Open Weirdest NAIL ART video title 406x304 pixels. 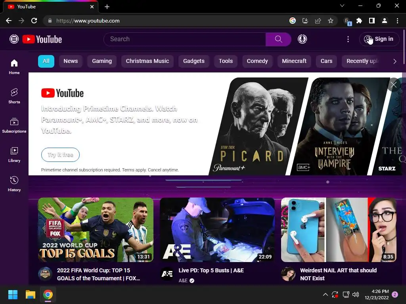pos(339,274)
